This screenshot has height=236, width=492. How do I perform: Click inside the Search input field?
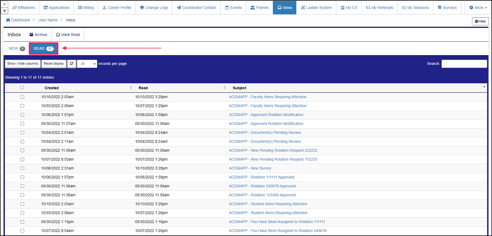(x=464, y=63)
